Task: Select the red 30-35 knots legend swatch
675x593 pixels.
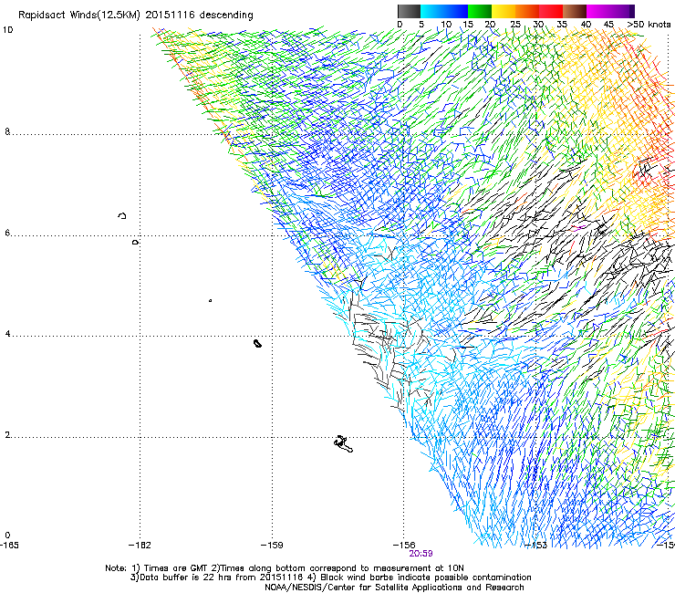Action: point(551,11)
